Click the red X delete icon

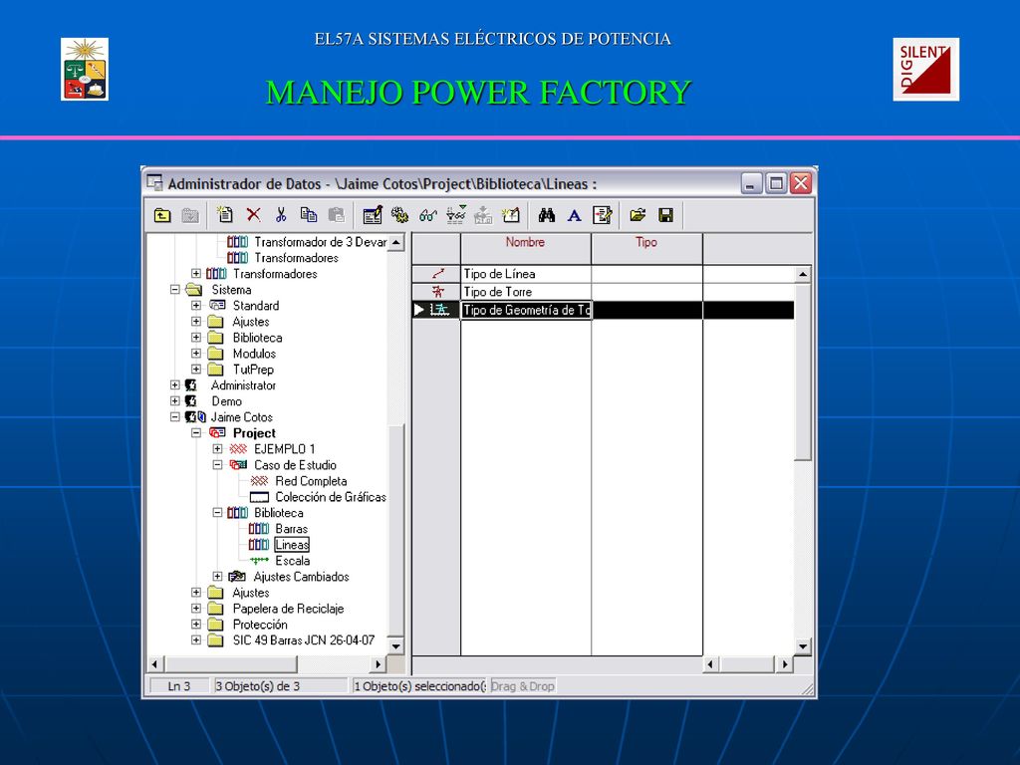tap(254, 215)
